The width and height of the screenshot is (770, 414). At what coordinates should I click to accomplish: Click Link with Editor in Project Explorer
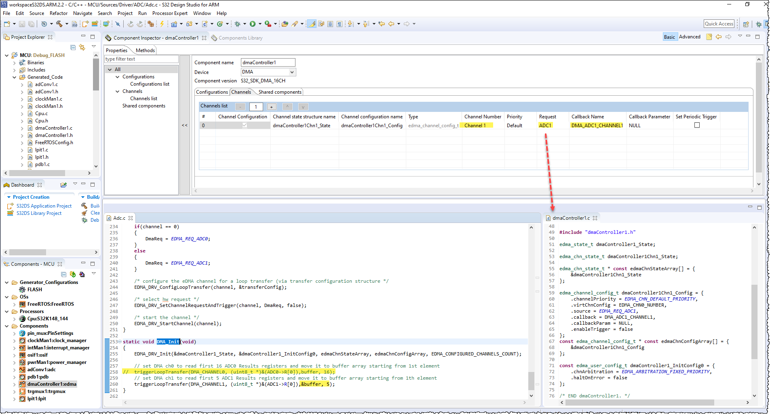82,47
